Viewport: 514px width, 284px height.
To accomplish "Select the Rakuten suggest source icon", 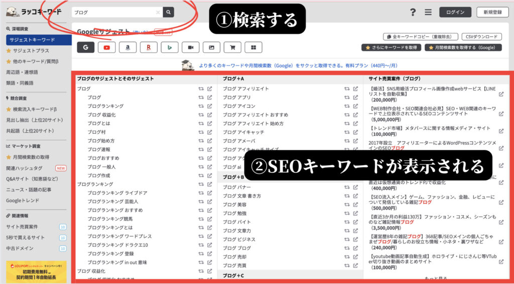I will pyautogui.click(x=149, y=48).
